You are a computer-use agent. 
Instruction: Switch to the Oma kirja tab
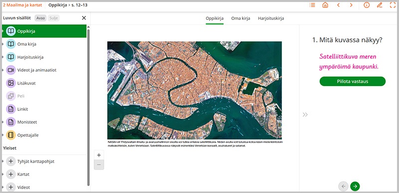click(240, 18)
